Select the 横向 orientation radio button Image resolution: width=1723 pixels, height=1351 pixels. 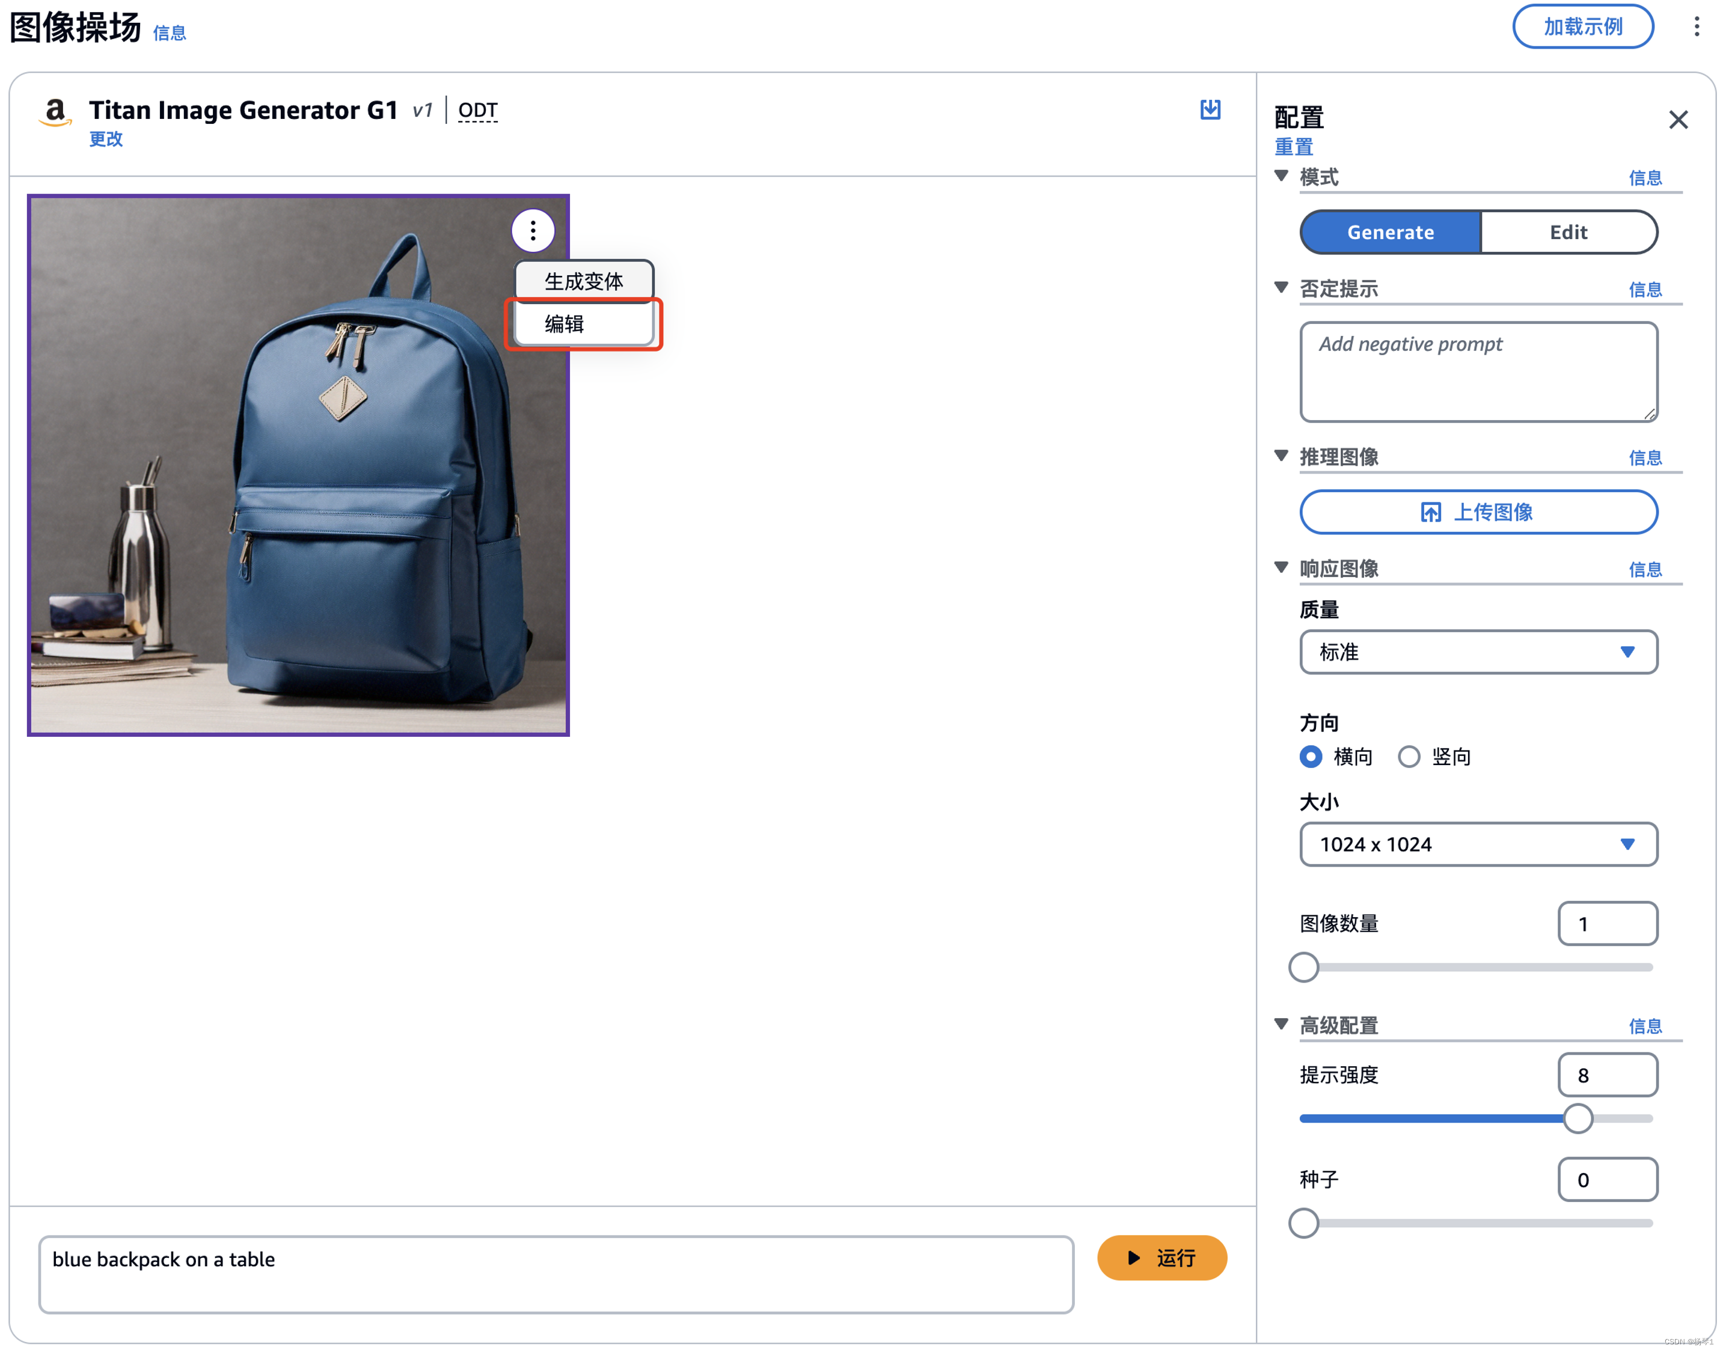(1310, 756)
